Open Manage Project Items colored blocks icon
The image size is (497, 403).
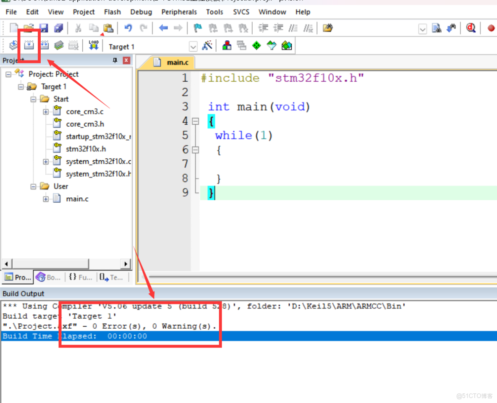(227, 46)
